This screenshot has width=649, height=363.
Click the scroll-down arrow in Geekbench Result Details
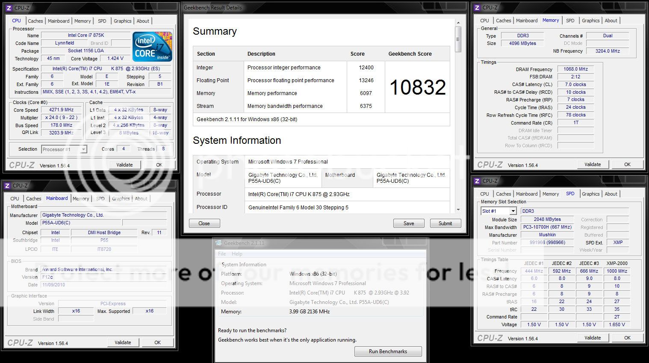pyautogui.click(x=458, y=210)
